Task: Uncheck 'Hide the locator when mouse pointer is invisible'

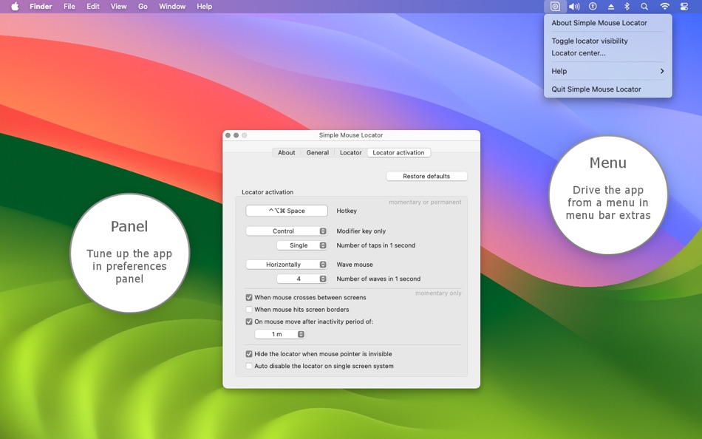Action: (249, 354)
